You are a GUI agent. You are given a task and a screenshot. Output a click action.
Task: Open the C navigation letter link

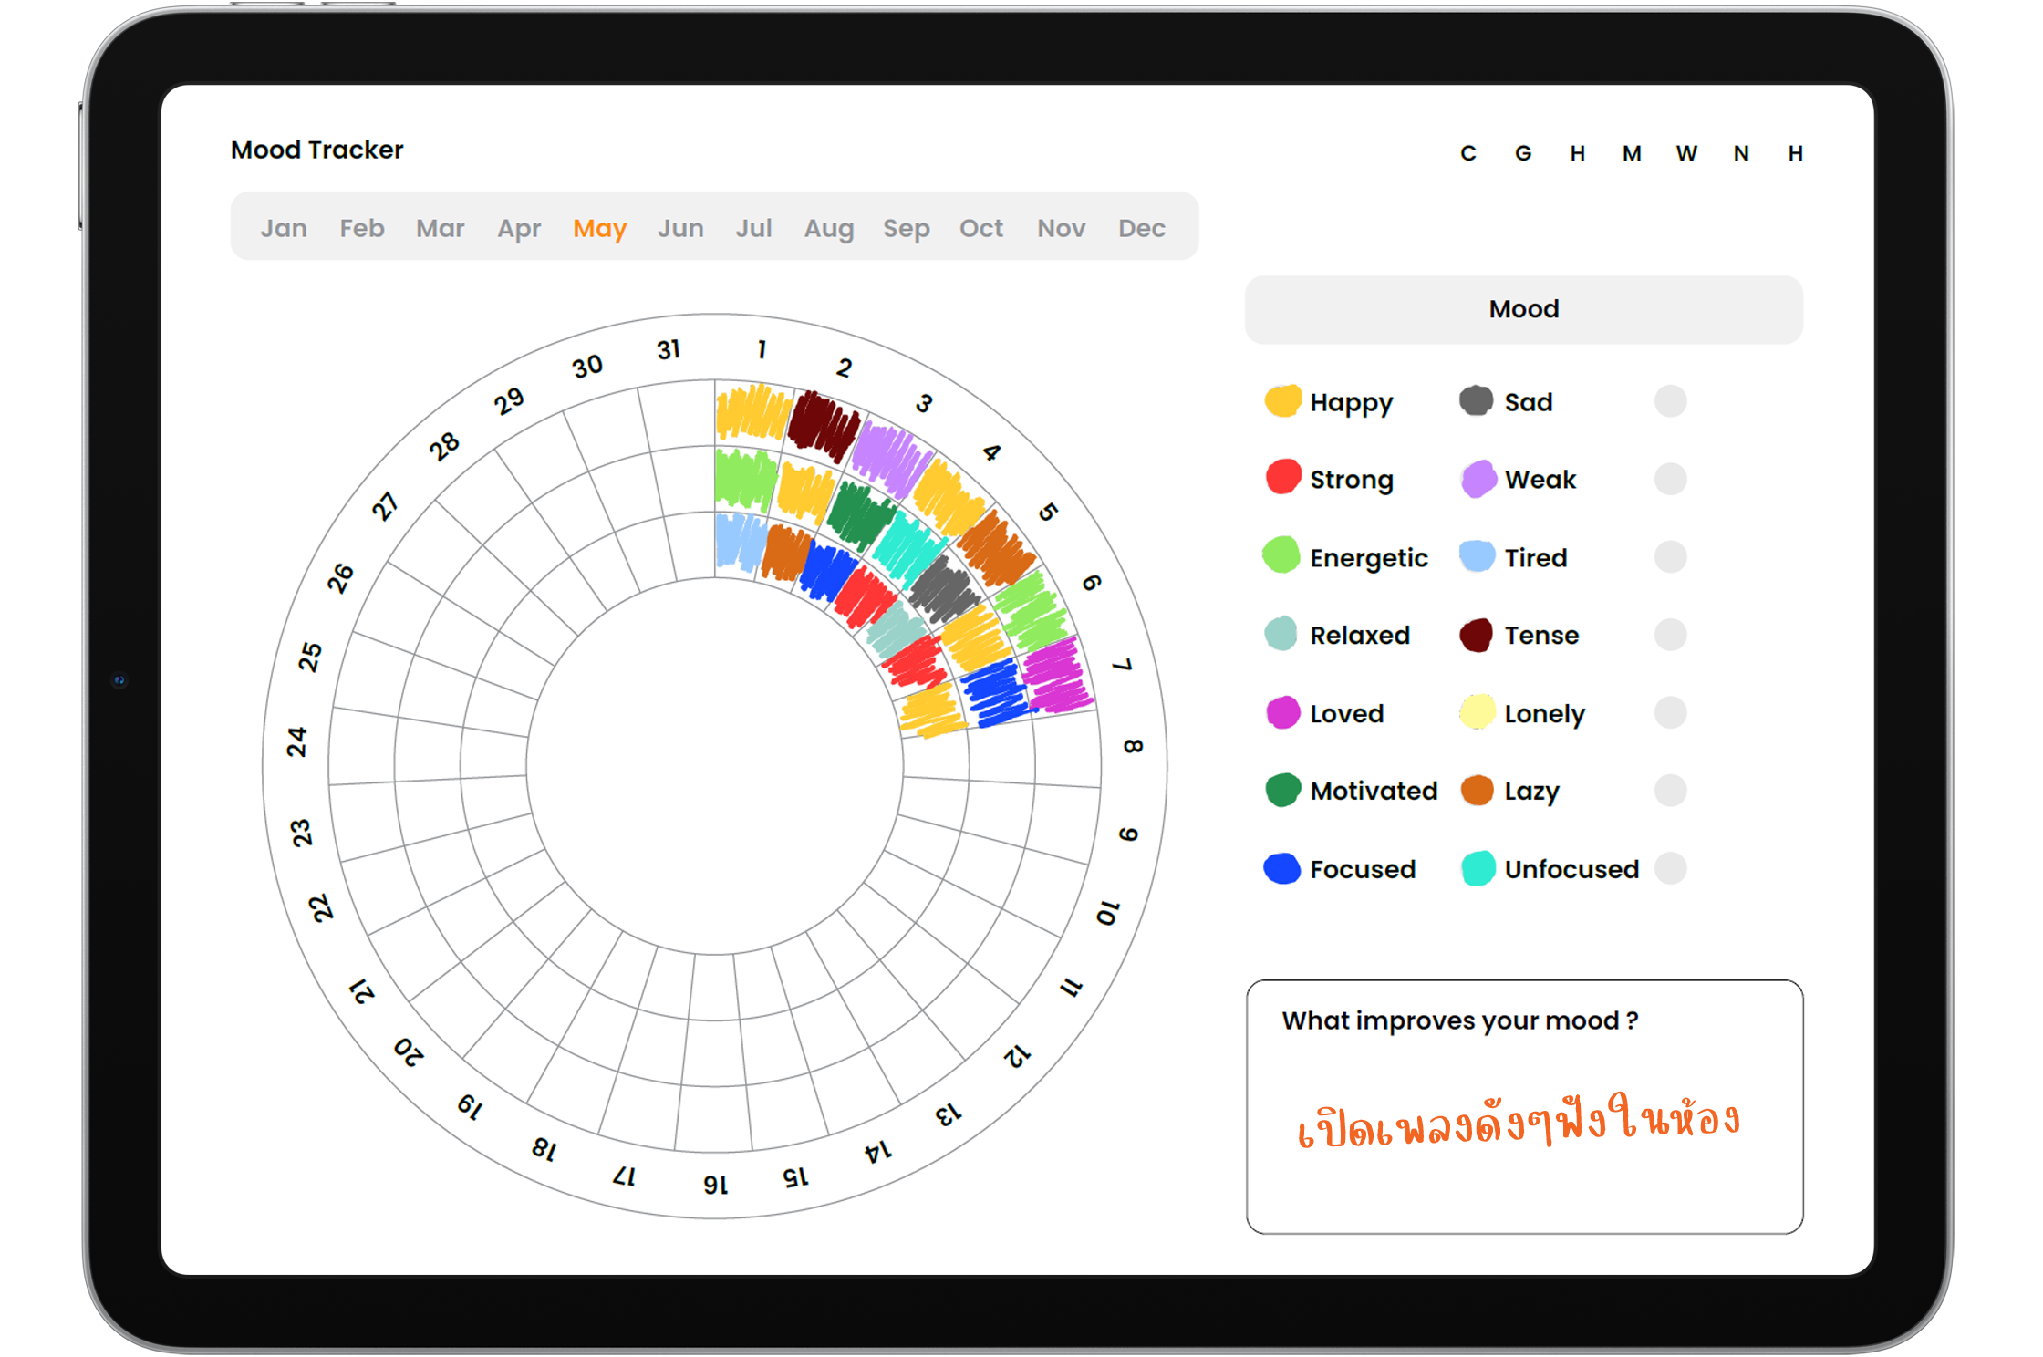[x=1467, y=153]
